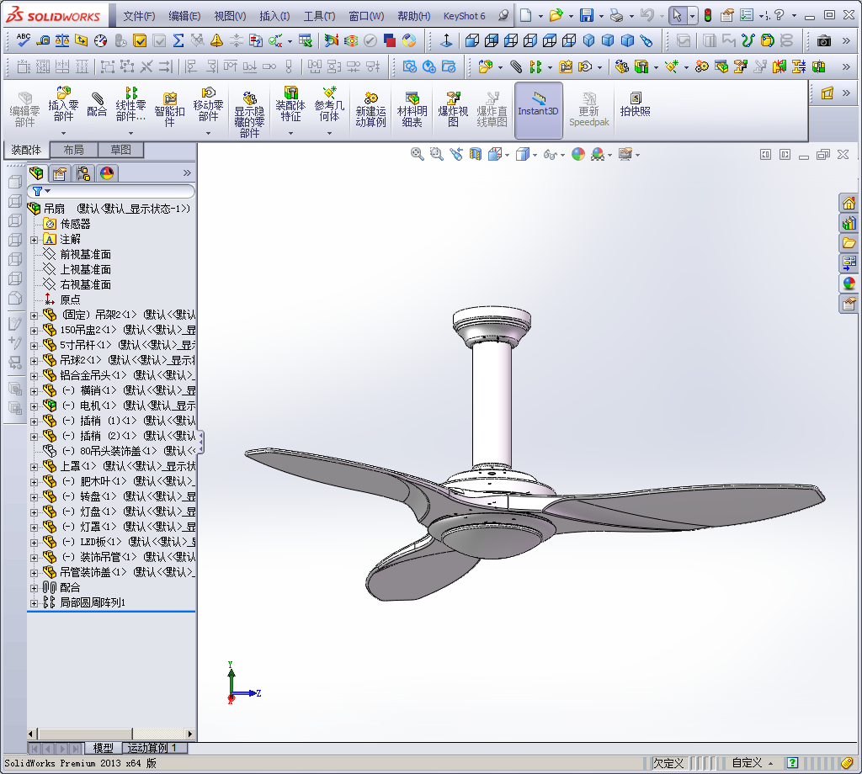Expand the 局部圆周阵列1 pattern node
Screen dimensions: 862x774
[x=34, y=602]
